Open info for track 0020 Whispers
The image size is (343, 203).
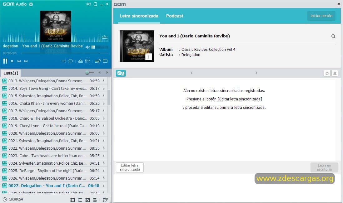tap(103, 133)
